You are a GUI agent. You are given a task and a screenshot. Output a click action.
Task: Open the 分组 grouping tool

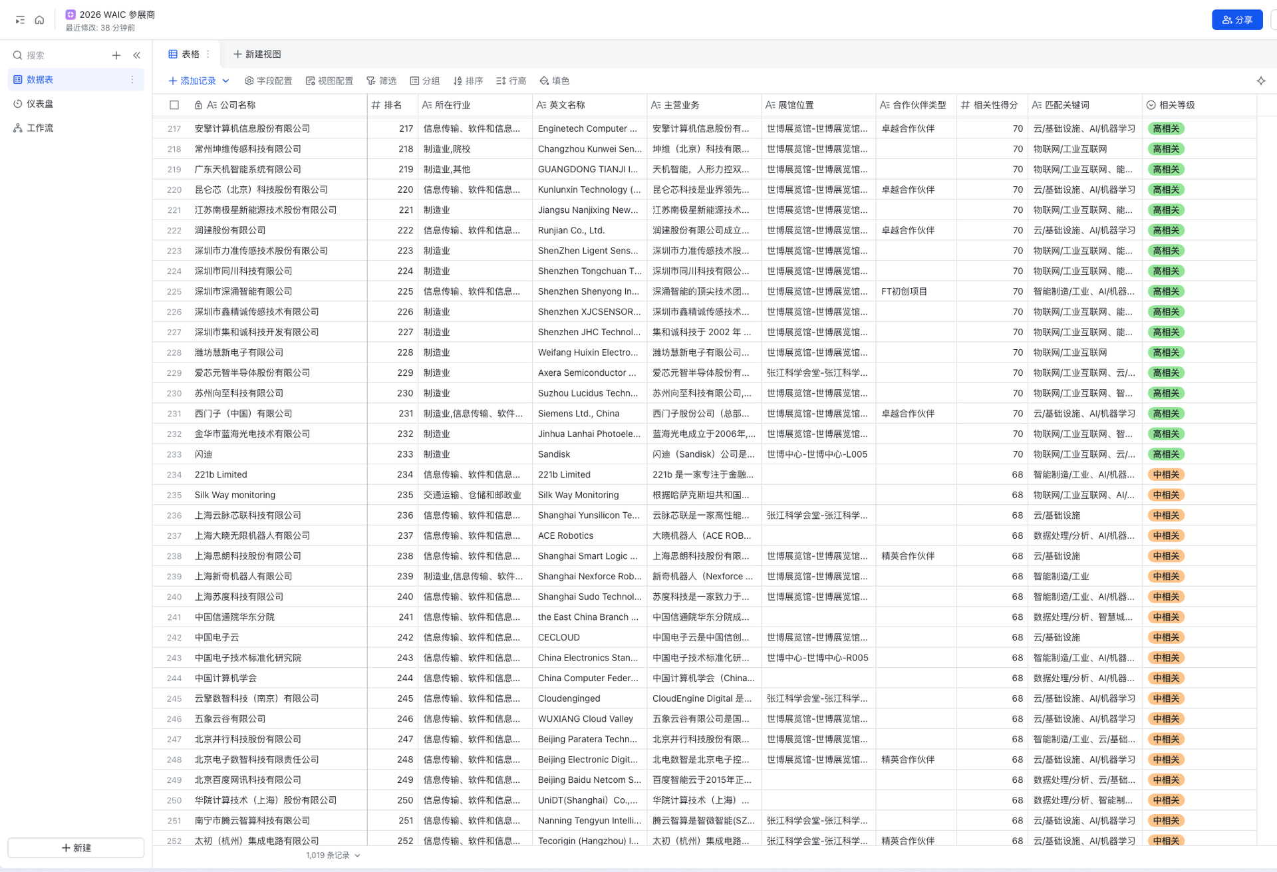coord(425,80)
